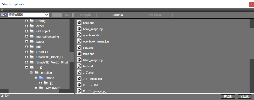This screenshot has width=254, height=100.
Task: Click the test.shd file icon
Action: coord(79,66)
